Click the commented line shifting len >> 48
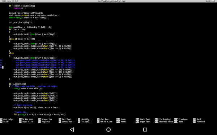The width and height of the screenshot is (217, 135). [38, 63]
